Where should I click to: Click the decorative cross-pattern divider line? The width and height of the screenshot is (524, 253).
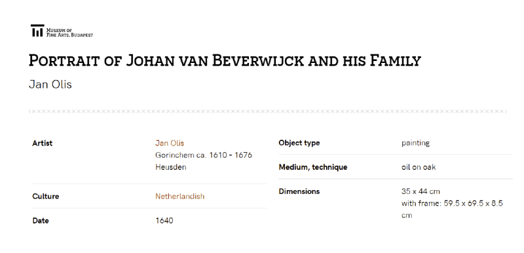click(x=268, y=111)
